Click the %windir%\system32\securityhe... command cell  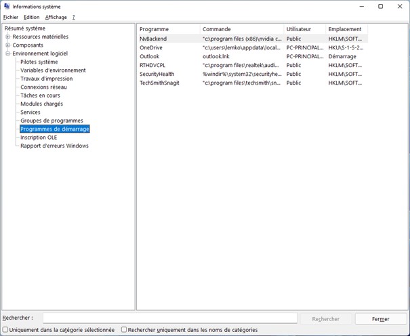(x=242, y=75)
